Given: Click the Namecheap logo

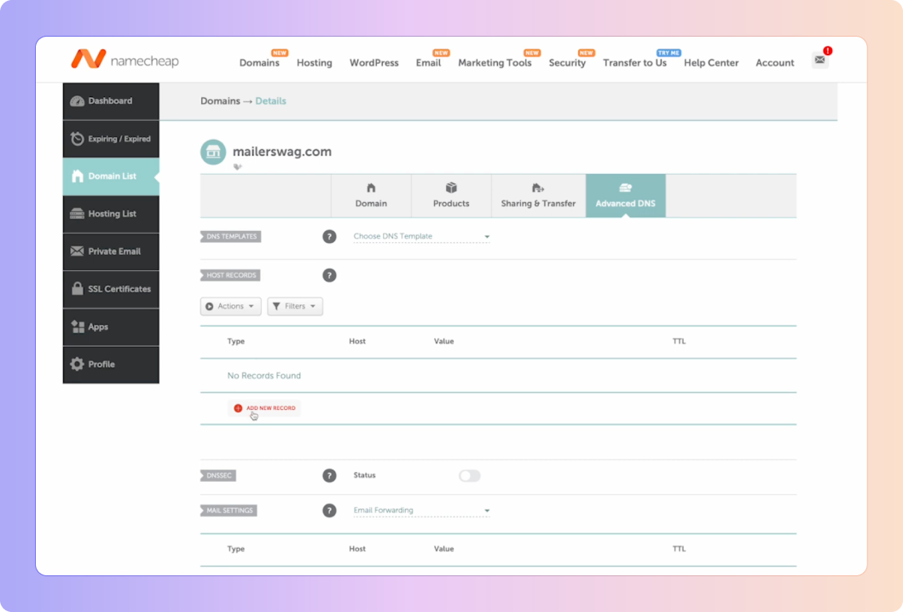Looking at the screenshot, I should pos(125,60).
